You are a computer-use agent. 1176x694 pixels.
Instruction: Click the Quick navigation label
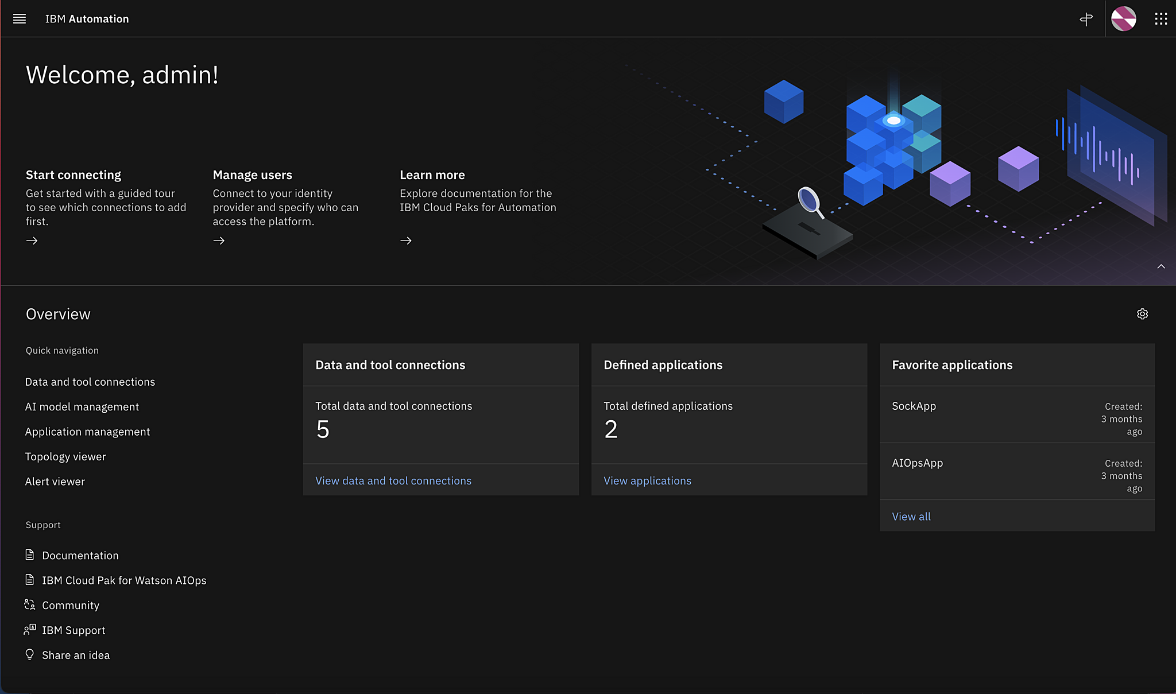62,350
